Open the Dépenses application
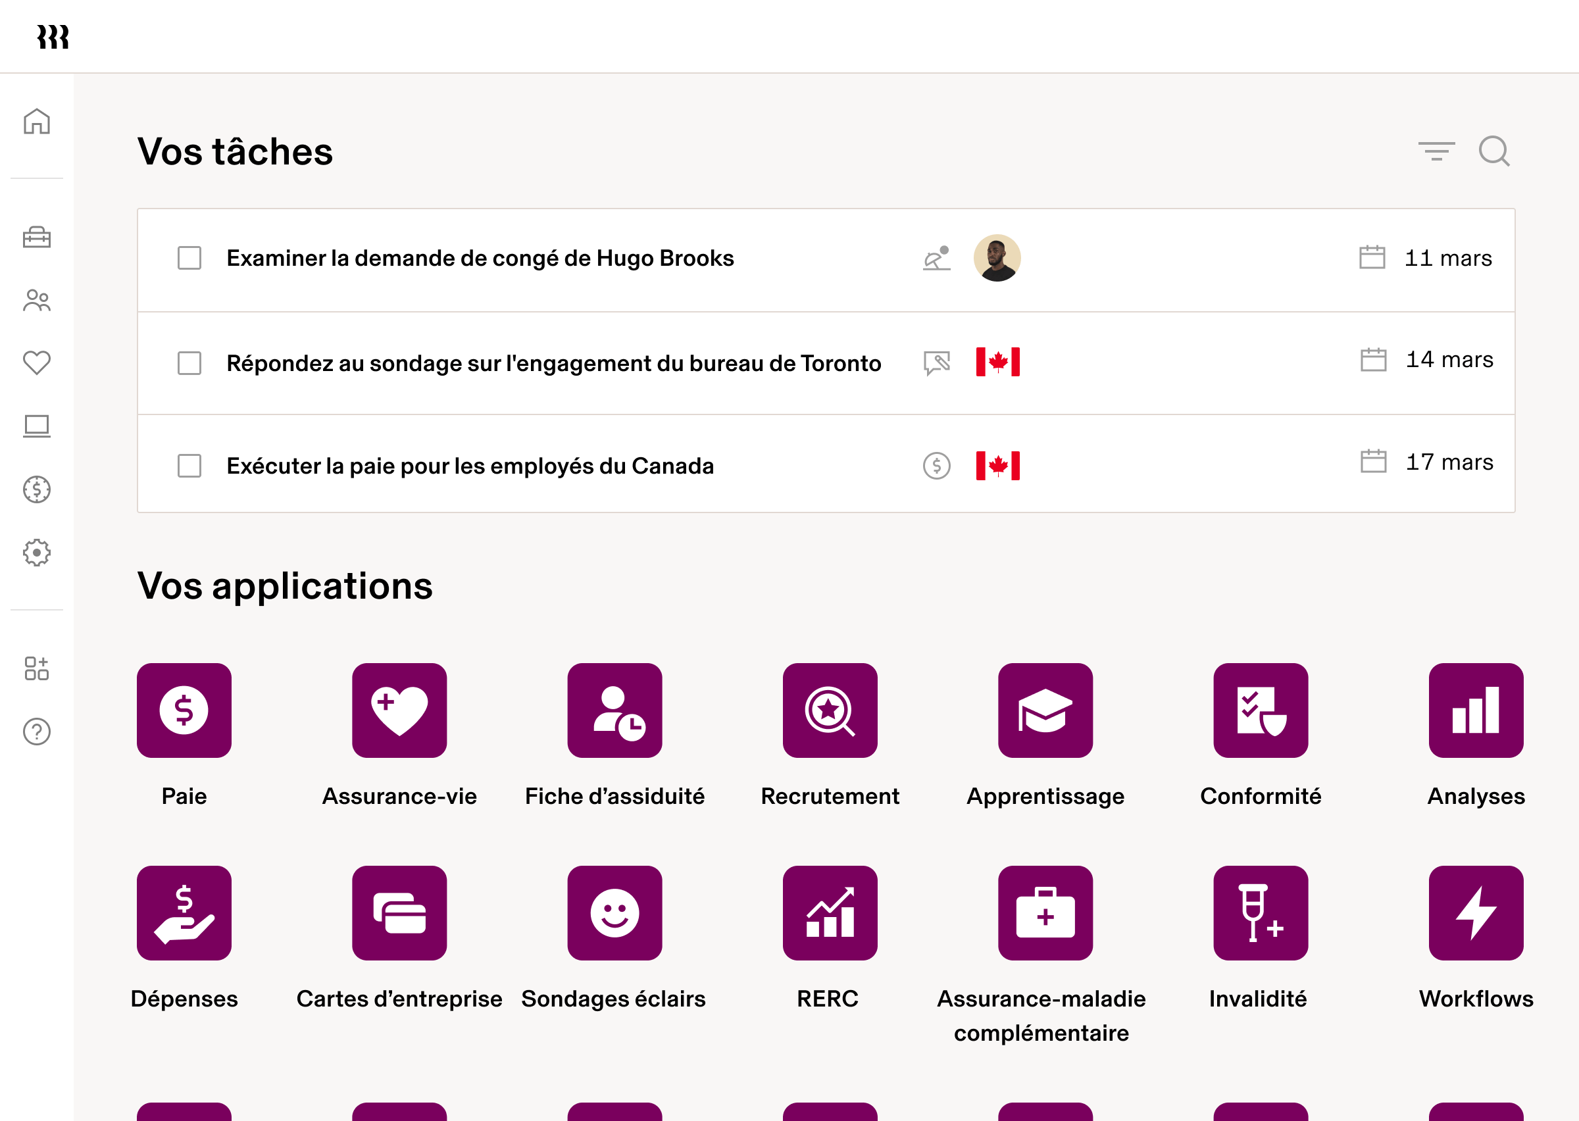 [184, 912]
